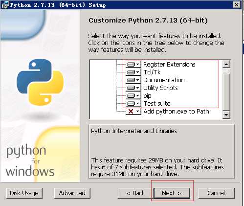The width and height of the screenshot is (244, 206).
Task: Go back with the Back button
Action: 136,193
